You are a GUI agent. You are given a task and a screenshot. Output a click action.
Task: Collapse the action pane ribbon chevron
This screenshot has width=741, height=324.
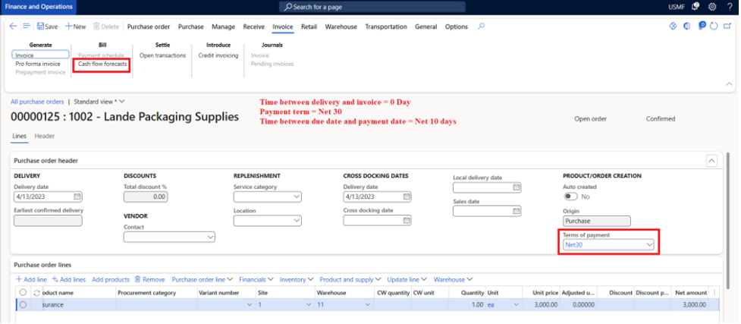coord(730,83)
